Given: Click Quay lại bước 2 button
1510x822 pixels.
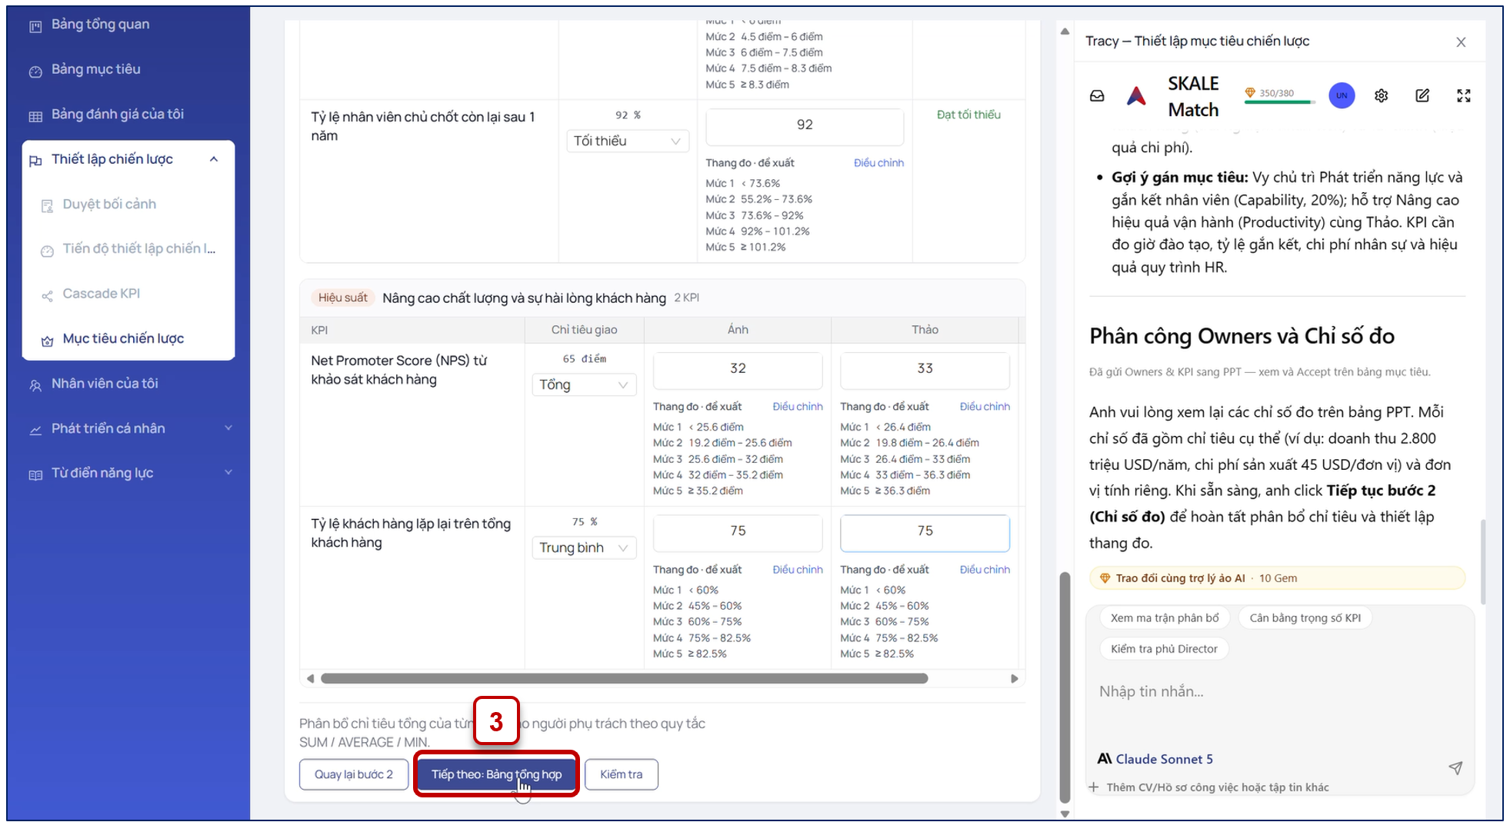Looking at the screenshot, I should point(354,774).
